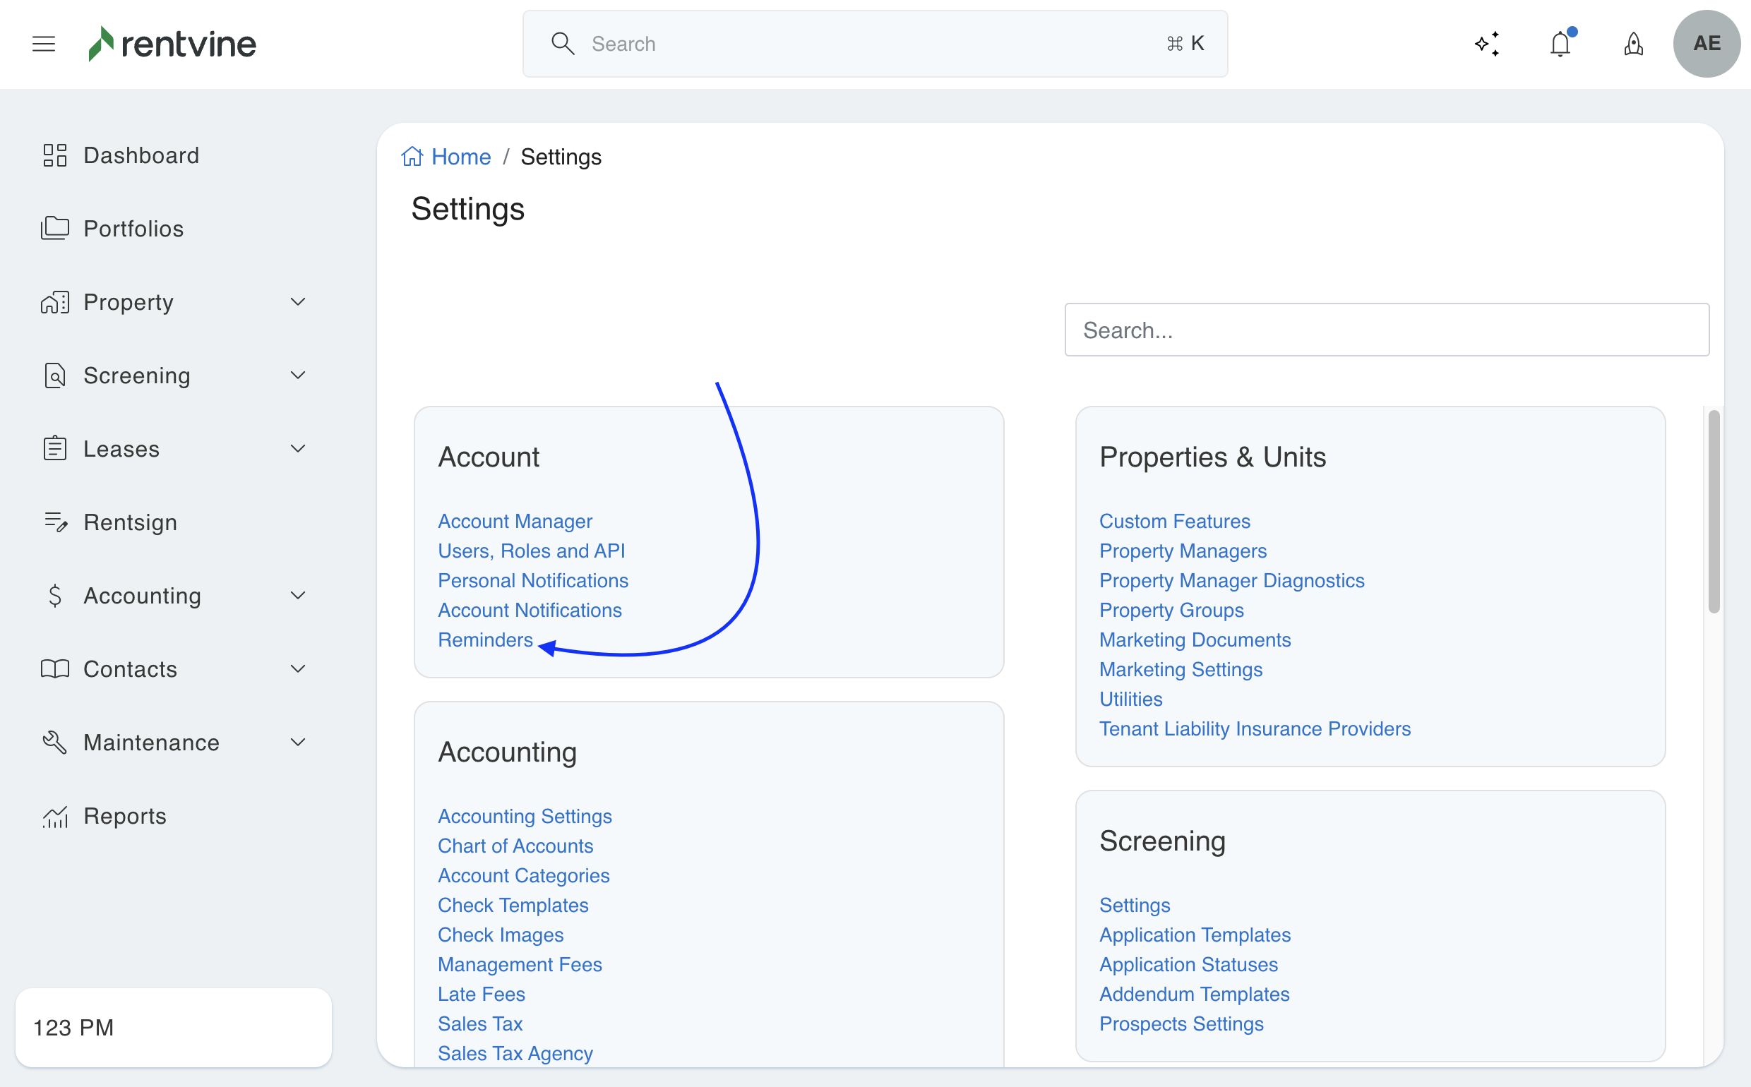Screen dimensions: 1751x1087
Task: Open Chart of Accounts link
Action: (515, 846)
